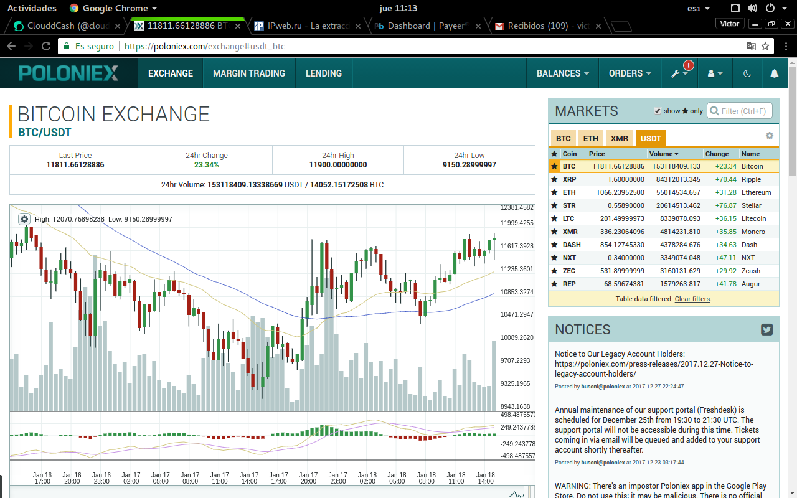Viewport: 797px width, 498px height.
Task: Open the new tab button
Action: 620,26
